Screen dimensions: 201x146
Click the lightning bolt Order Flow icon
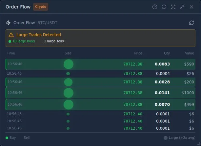(x=8, y=23)
